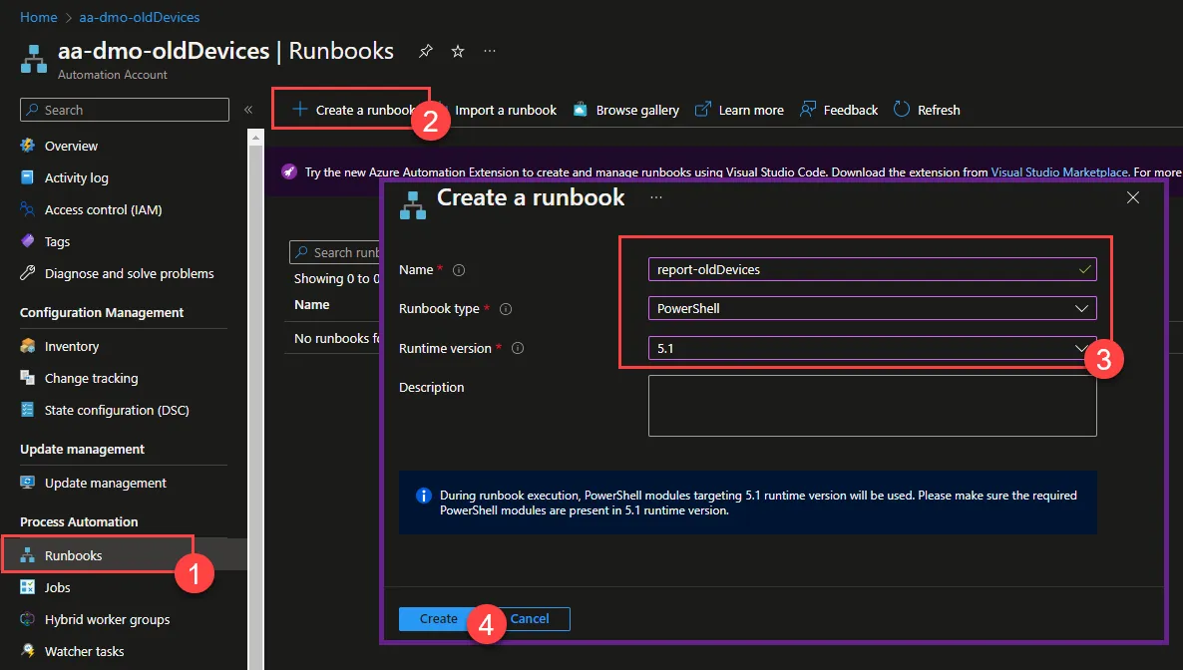Click the Watcher tasks icon

tap(28, 650)
